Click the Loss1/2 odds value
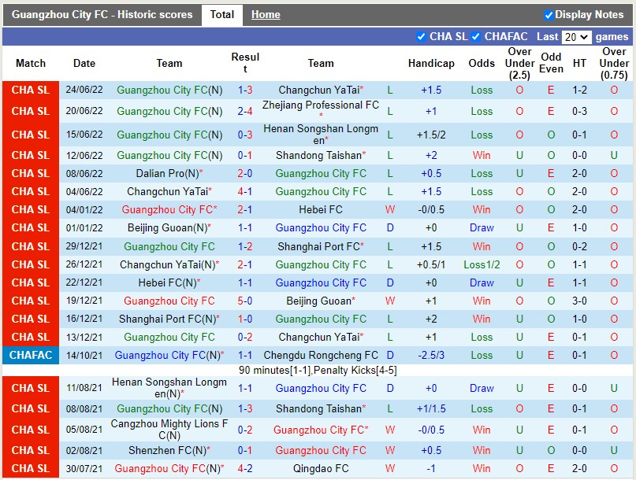 [482, 264]
